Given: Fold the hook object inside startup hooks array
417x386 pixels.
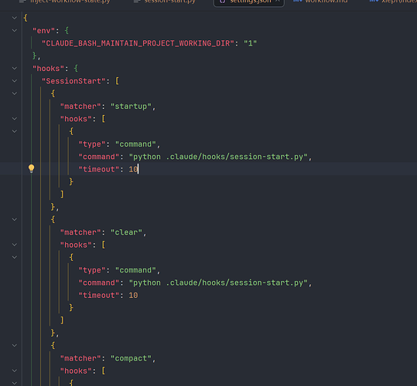Looking at the screenshot, I should coord(15,131).
